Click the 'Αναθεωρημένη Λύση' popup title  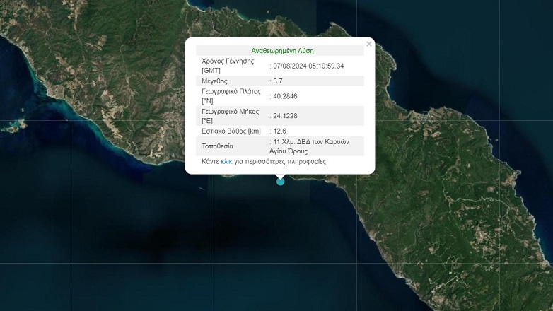282,51
